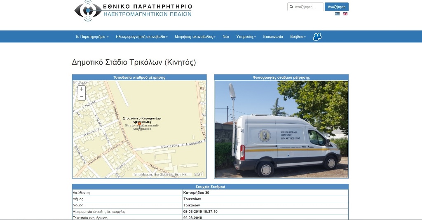The height and width of the screenshot is (220, 422).
Task: Click the Δήμος row label
Action: coord(78,199)
